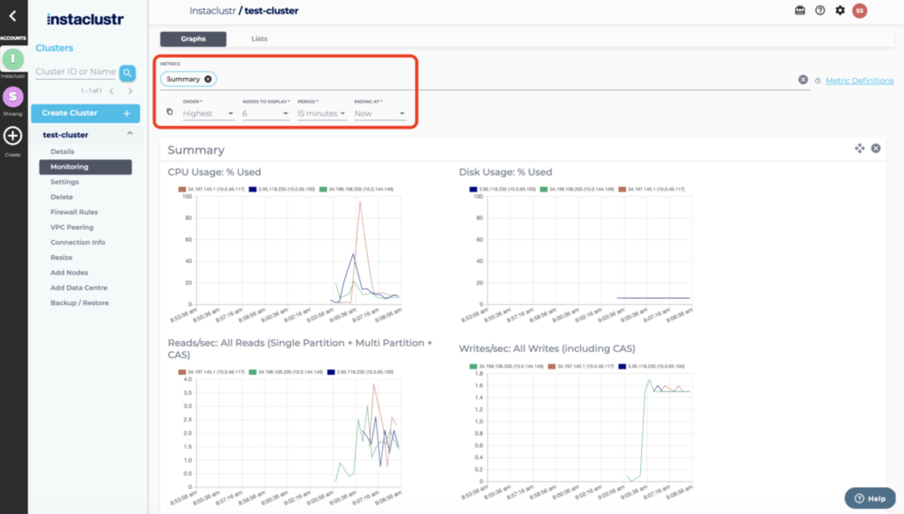Remove the Summary metric chip
Image resolution: width=904 pixels, height=514 pixels.
tap(208, 79)
